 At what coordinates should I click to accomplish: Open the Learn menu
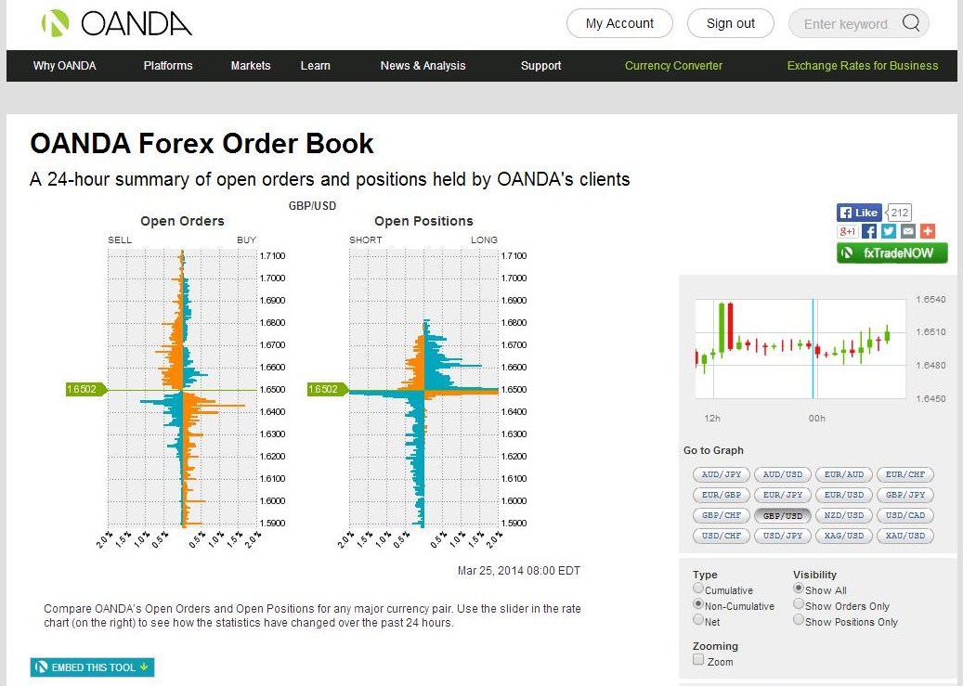(316, 66)
